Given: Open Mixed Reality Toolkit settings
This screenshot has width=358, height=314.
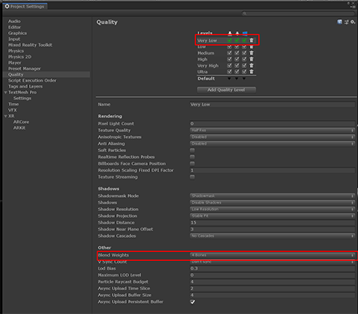Looking at the screenshot, I should point(30,45).
